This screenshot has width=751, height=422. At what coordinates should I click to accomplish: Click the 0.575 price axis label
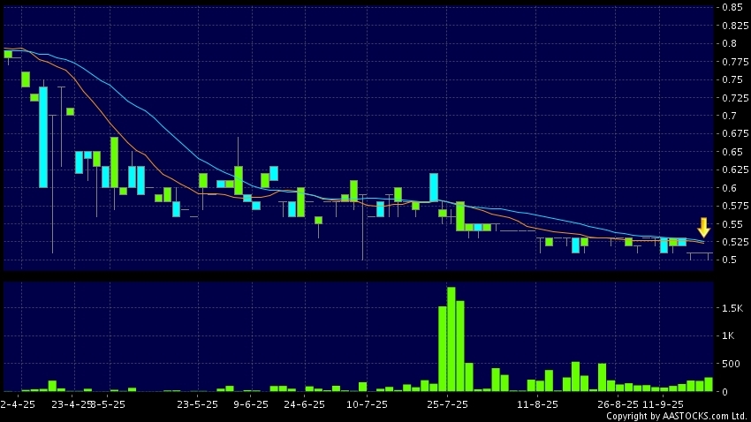pos(735,206)
